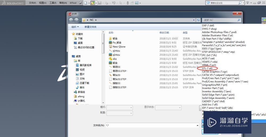Viewport: 266px width, 137px height.
Task: Open the dropdown arrow next to Help icon
Action: point(251,3)
